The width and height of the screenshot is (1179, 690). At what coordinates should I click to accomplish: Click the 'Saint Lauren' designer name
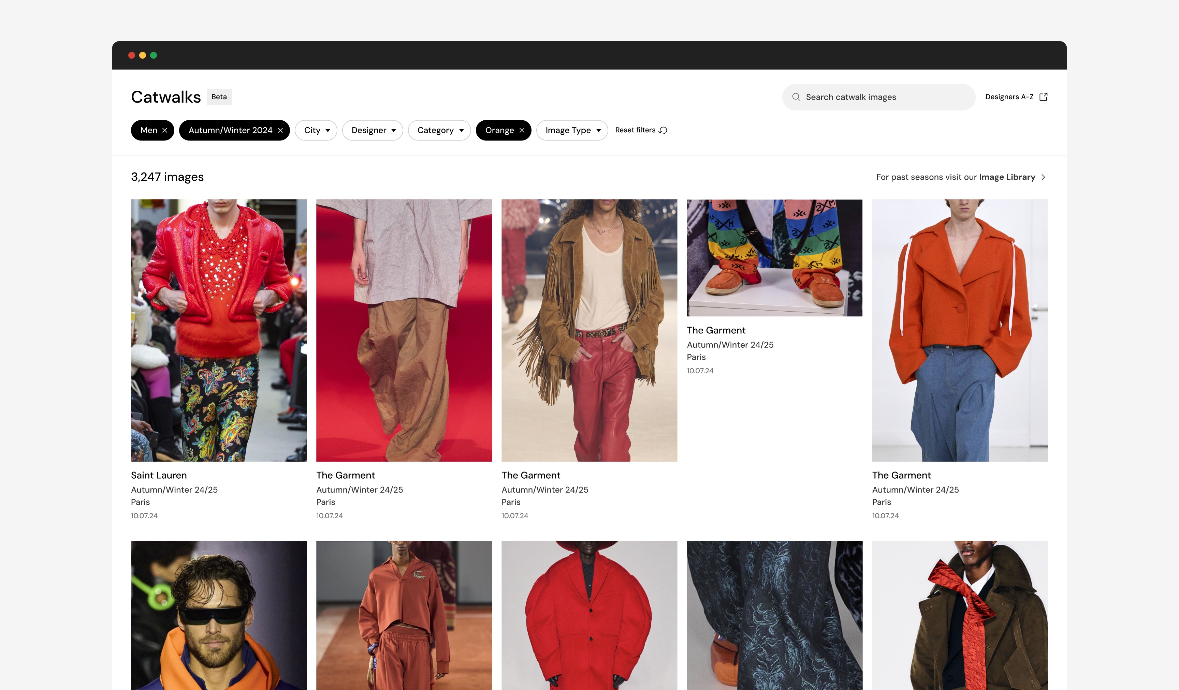click(x=159, y=476)
